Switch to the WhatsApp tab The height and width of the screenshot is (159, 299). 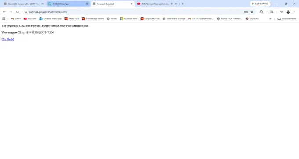click(x=68, y=4)
